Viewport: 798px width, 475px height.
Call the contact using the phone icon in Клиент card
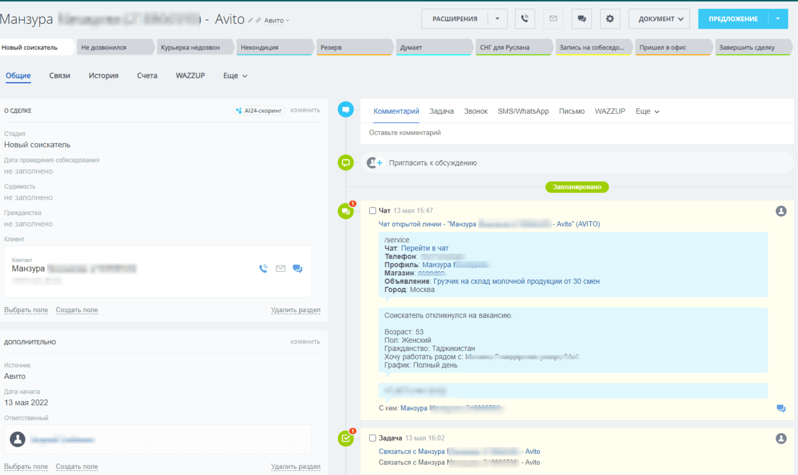click(x=263, y=269)
